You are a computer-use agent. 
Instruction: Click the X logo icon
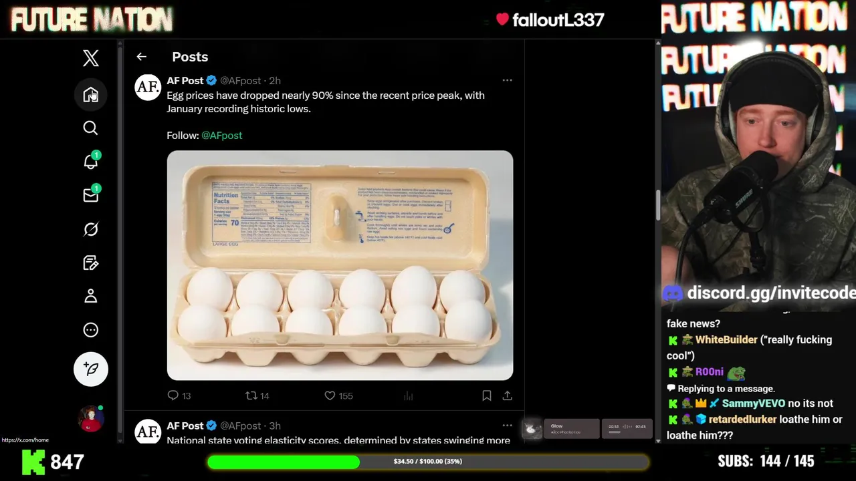91,58
